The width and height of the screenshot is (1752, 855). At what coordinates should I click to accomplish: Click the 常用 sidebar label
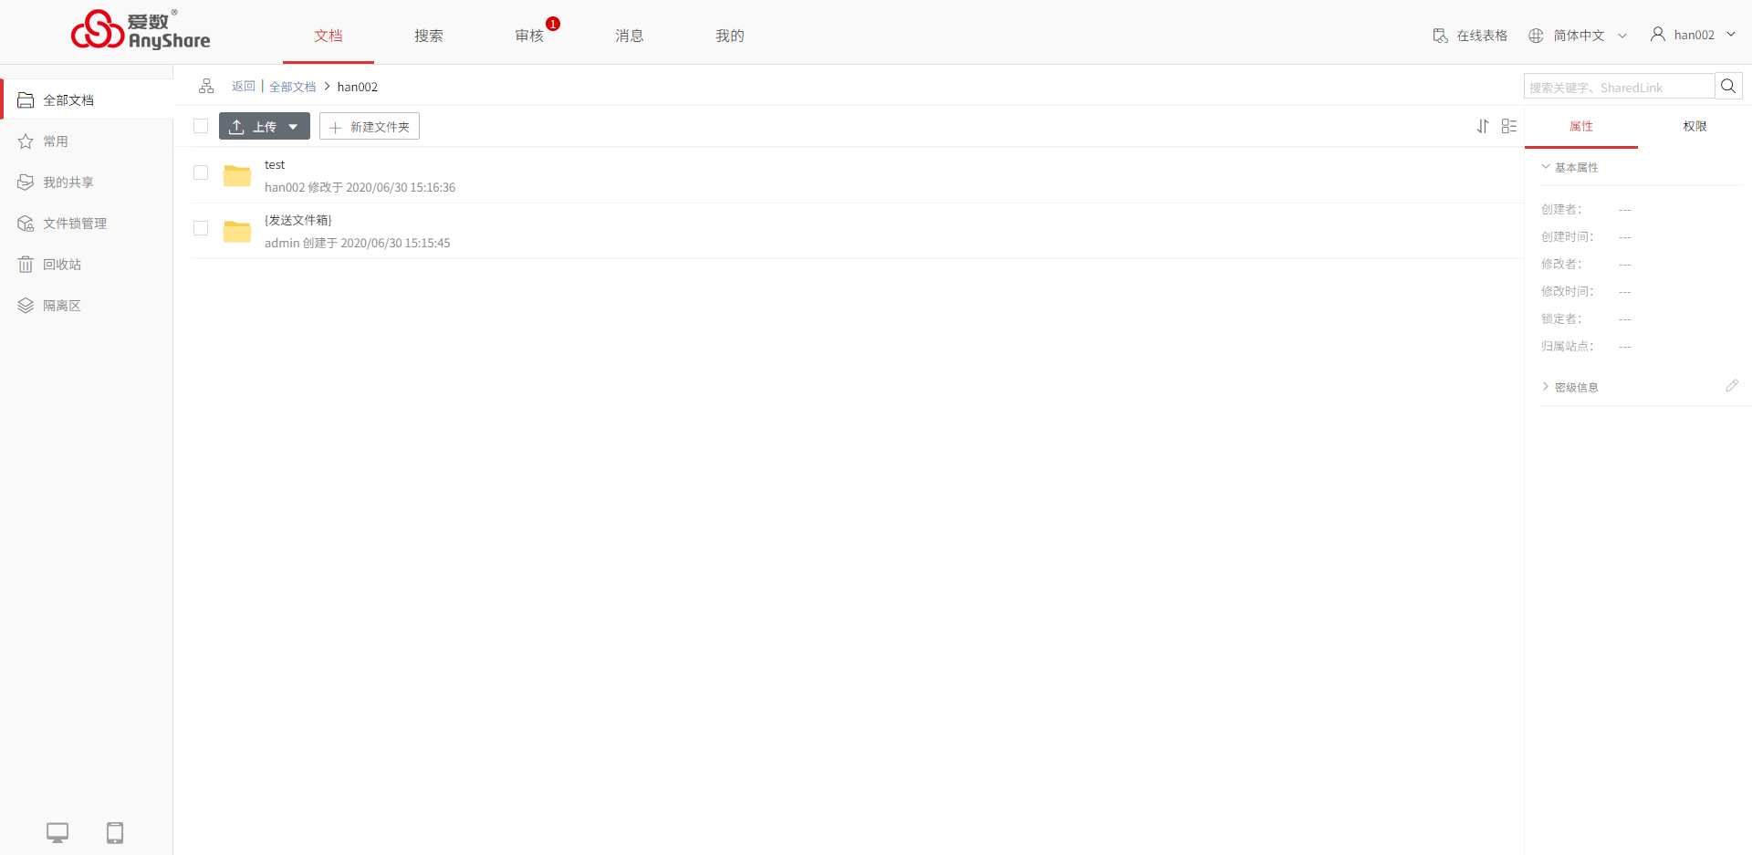coord(56,141)
